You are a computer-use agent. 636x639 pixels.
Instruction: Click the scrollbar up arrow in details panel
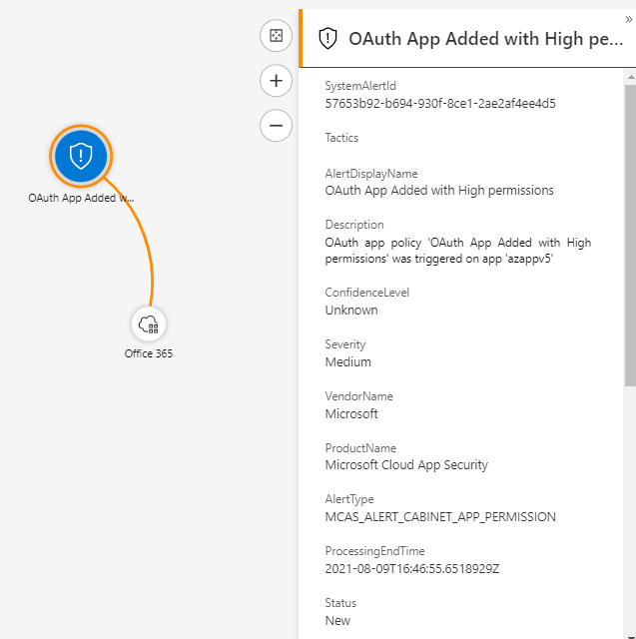coord(631,77)
